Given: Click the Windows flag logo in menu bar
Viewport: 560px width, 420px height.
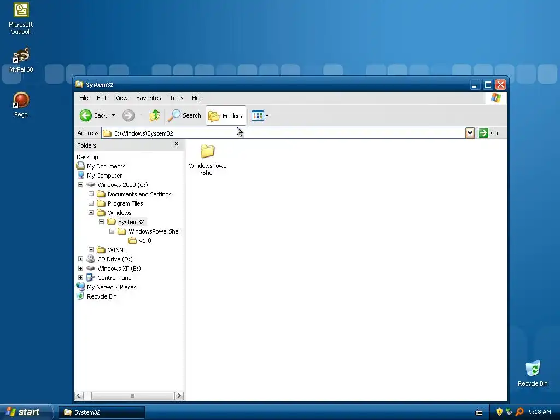Looking at the screenshot, I should point(495,97).
